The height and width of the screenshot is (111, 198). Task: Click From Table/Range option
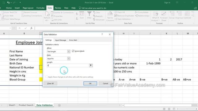(11, 19)
